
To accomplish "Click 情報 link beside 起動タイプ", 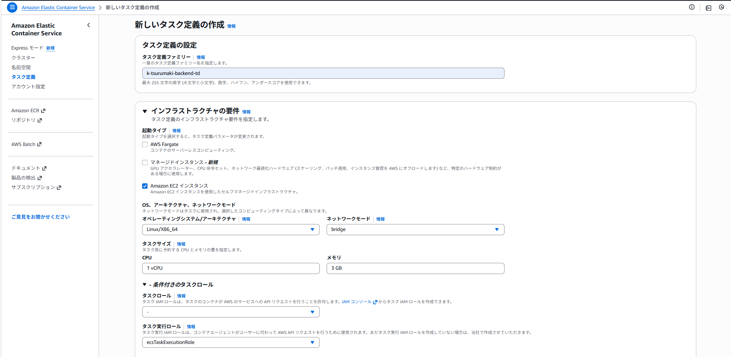I will click(x=176, y=131).
